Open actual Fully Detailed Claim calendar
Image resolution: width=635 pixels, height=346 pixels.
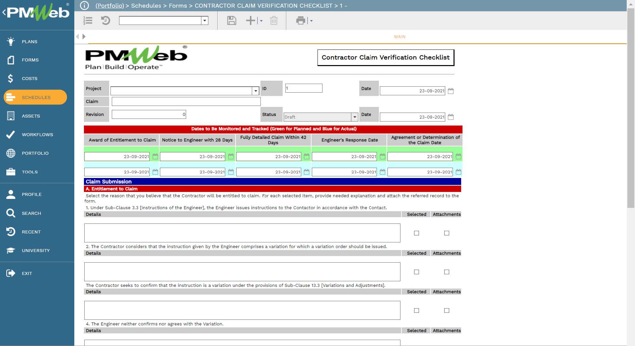coord(307,172)
